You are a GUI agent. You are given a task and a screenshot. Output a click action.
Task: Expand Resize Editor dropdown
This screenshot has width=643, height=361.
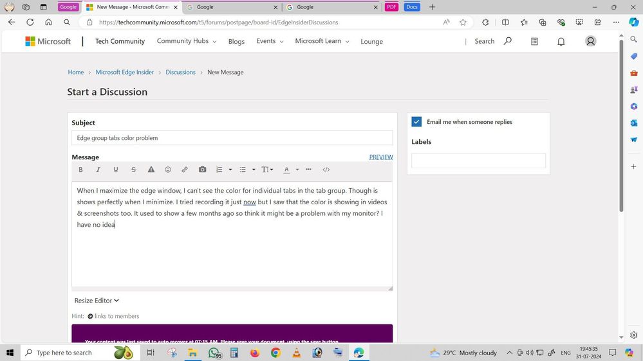pyautogui.click(x=97, y=301)
